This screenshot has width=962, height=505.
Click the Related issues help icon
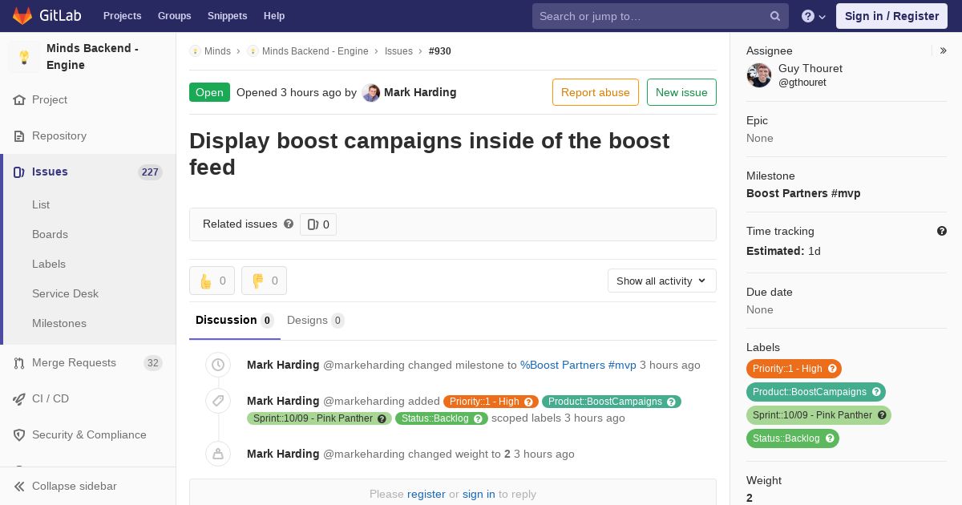tap(289, 224)
